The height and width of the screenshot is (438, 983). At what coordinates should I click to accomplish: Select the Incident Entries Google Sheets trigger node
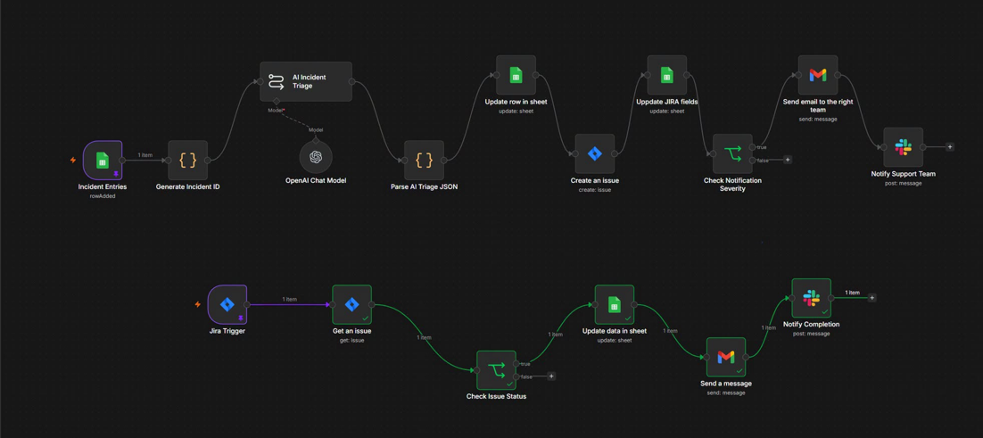[103, 160]
